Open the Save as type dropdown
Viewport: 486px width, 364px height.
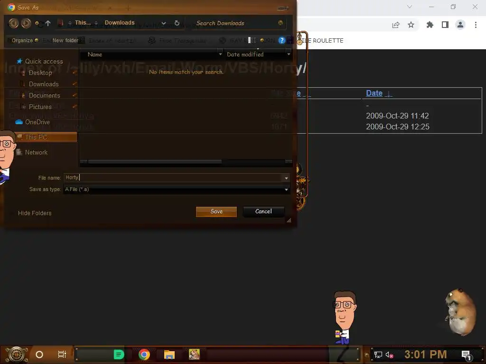pyautogui.click(x=286, y=190)
